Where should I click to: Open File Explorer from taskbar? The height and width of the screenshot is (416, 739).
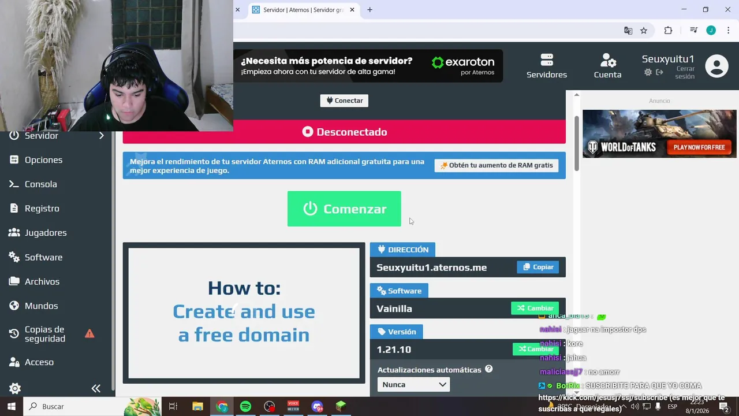point(197,406)
